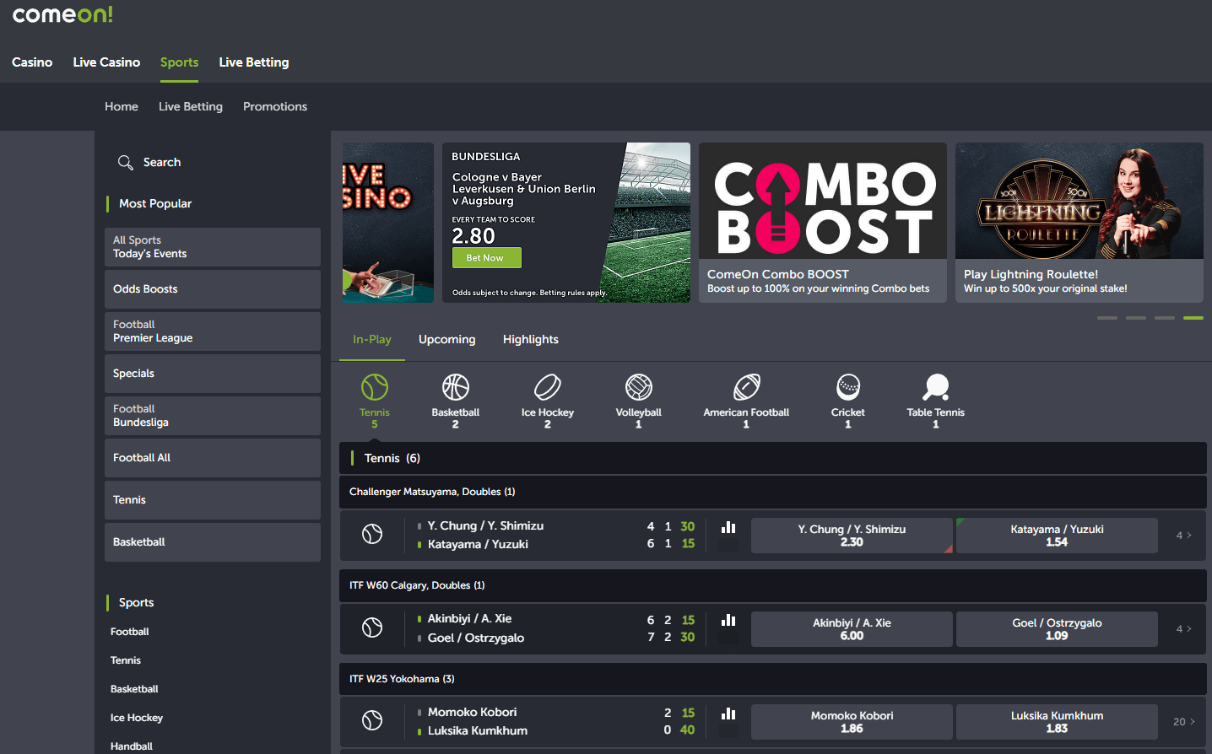Open Ice Hockey in the Sports list

(x=137, y=718)
